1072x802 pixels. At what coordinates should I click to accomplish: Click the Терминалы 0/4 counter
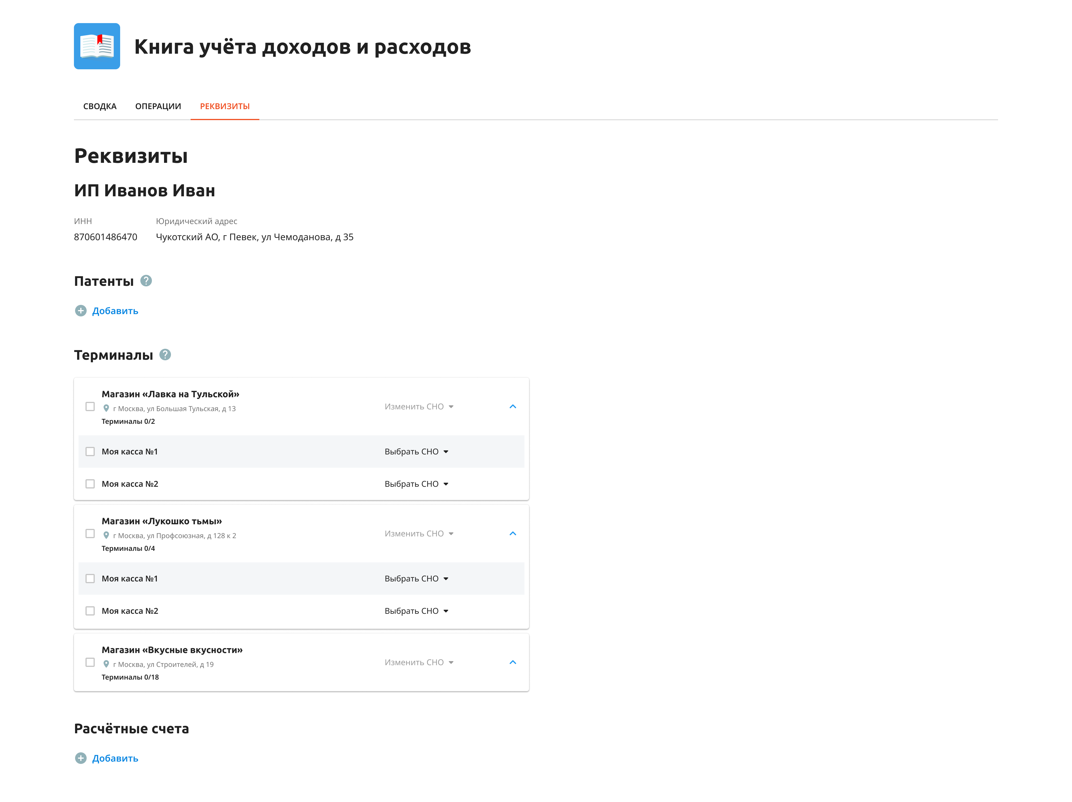click(128, 548)
